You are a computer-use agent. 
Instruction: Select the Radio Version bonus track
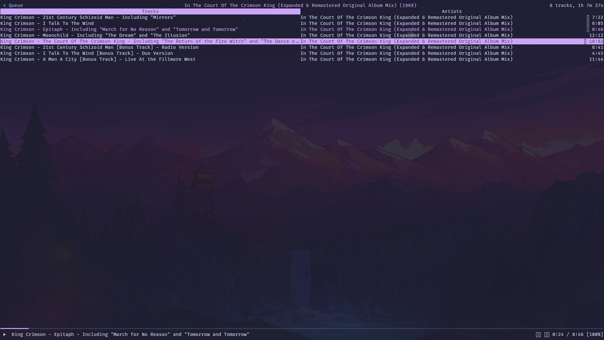pyautogui.click(x=99, y=47)
